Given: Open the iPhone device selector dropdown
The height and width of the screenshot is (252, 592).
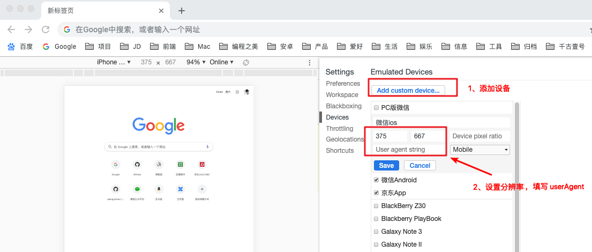Looking at the screenshot, I should pyautogui.click(x=114, y=62).
